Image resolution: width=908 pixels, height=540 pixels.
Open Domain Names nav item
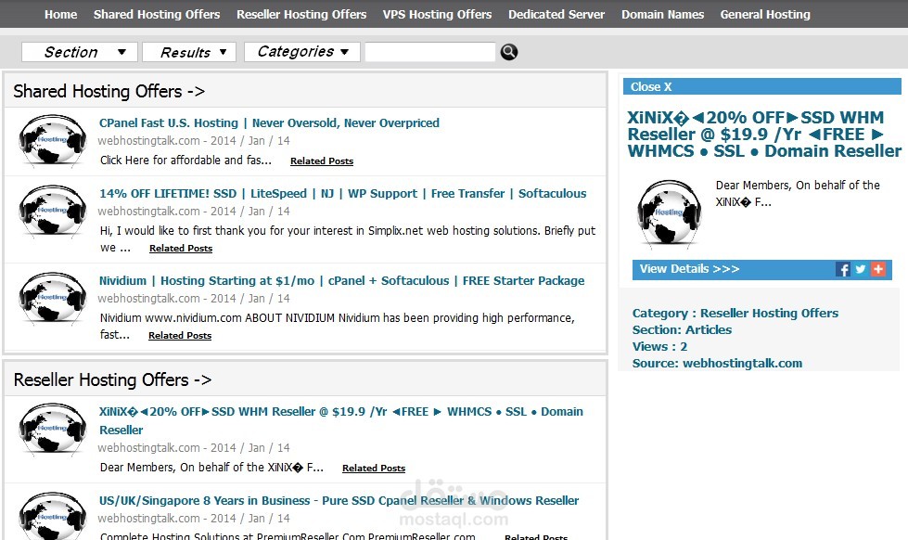[x=663, y=15]
